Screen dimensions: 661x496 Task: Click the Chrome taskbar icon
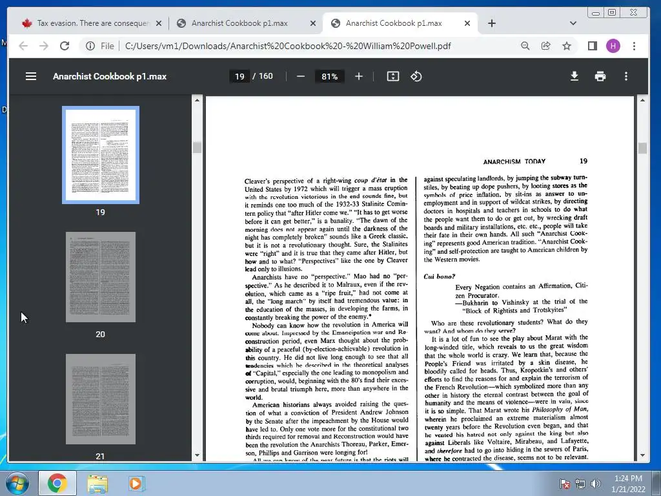click(57, 483)
